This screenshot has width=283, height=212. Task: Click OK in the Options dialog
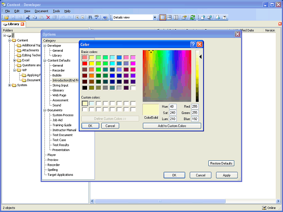tap(174, 175)
